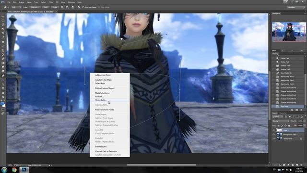Select the Crop tool
Viewport: 307px width, 173px height.
pyautogui.click(x=3, y=33)
